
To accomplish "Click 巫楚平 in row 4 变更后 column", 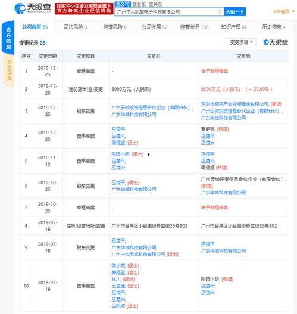I will (x=208, y=136).
